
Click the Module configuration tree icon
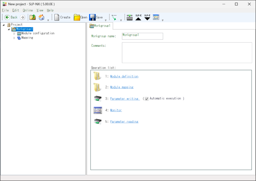(19, 34)
